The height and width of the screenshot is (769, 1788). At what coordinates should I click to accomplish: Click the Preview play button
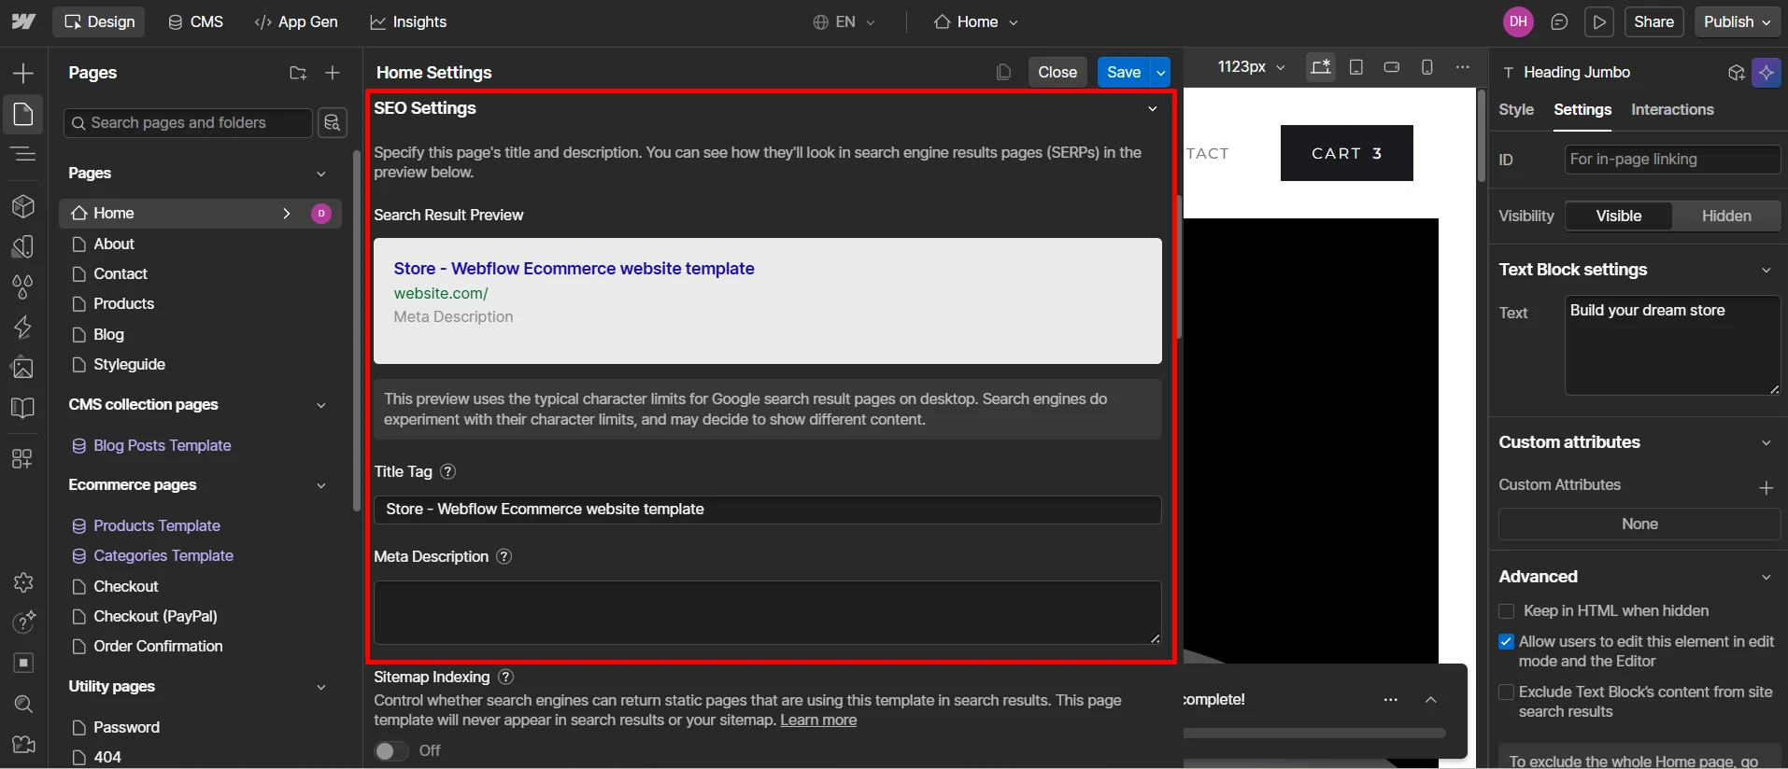pos(1599,21)
